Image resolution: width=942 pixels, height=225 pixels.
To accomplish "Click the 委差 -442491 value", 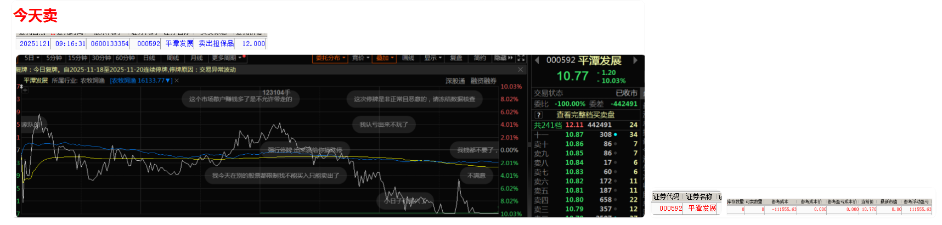I will pyautogui.click(x=624, y=104).
